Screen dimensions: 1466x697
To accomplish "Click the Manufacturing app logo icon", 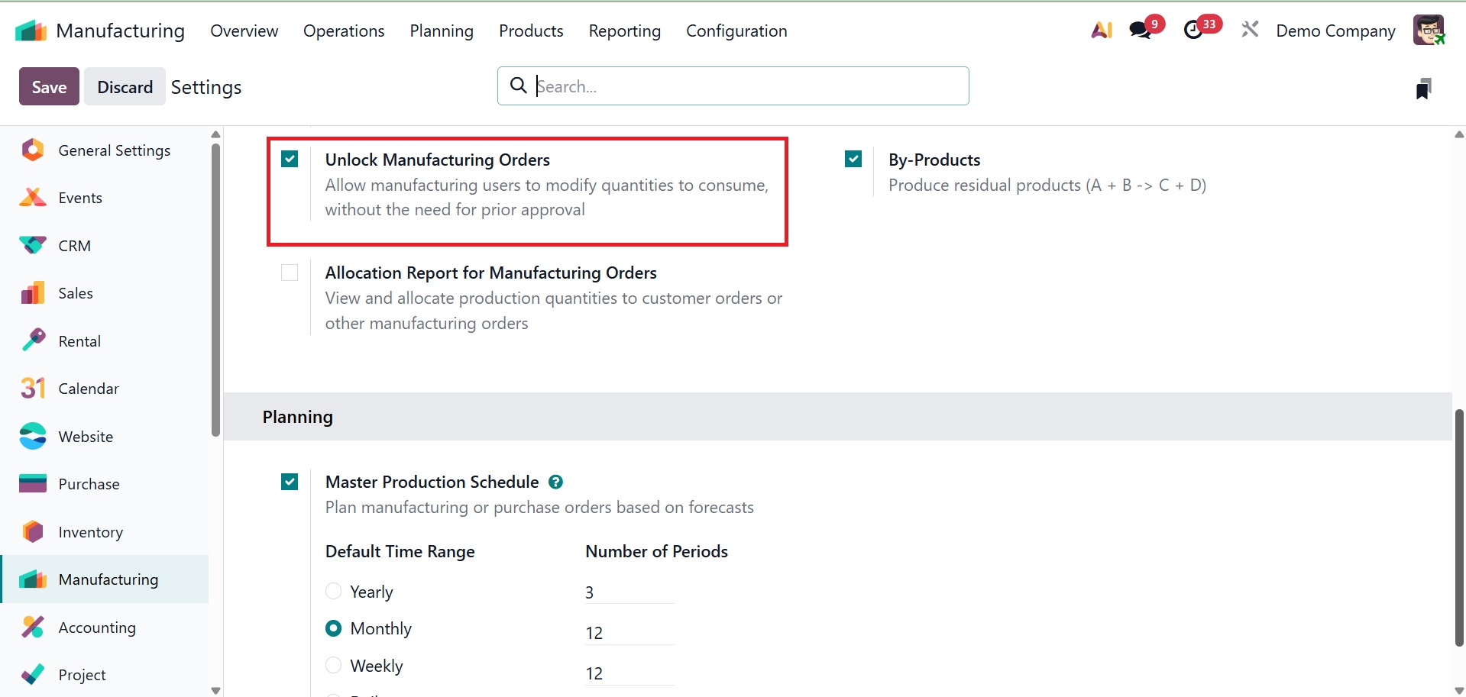I will tap(31, 31).
